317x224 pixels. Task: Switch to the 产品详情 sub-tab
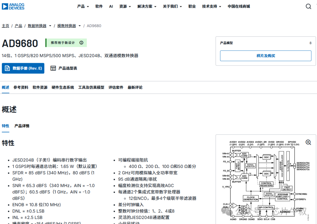coord(22,126)
